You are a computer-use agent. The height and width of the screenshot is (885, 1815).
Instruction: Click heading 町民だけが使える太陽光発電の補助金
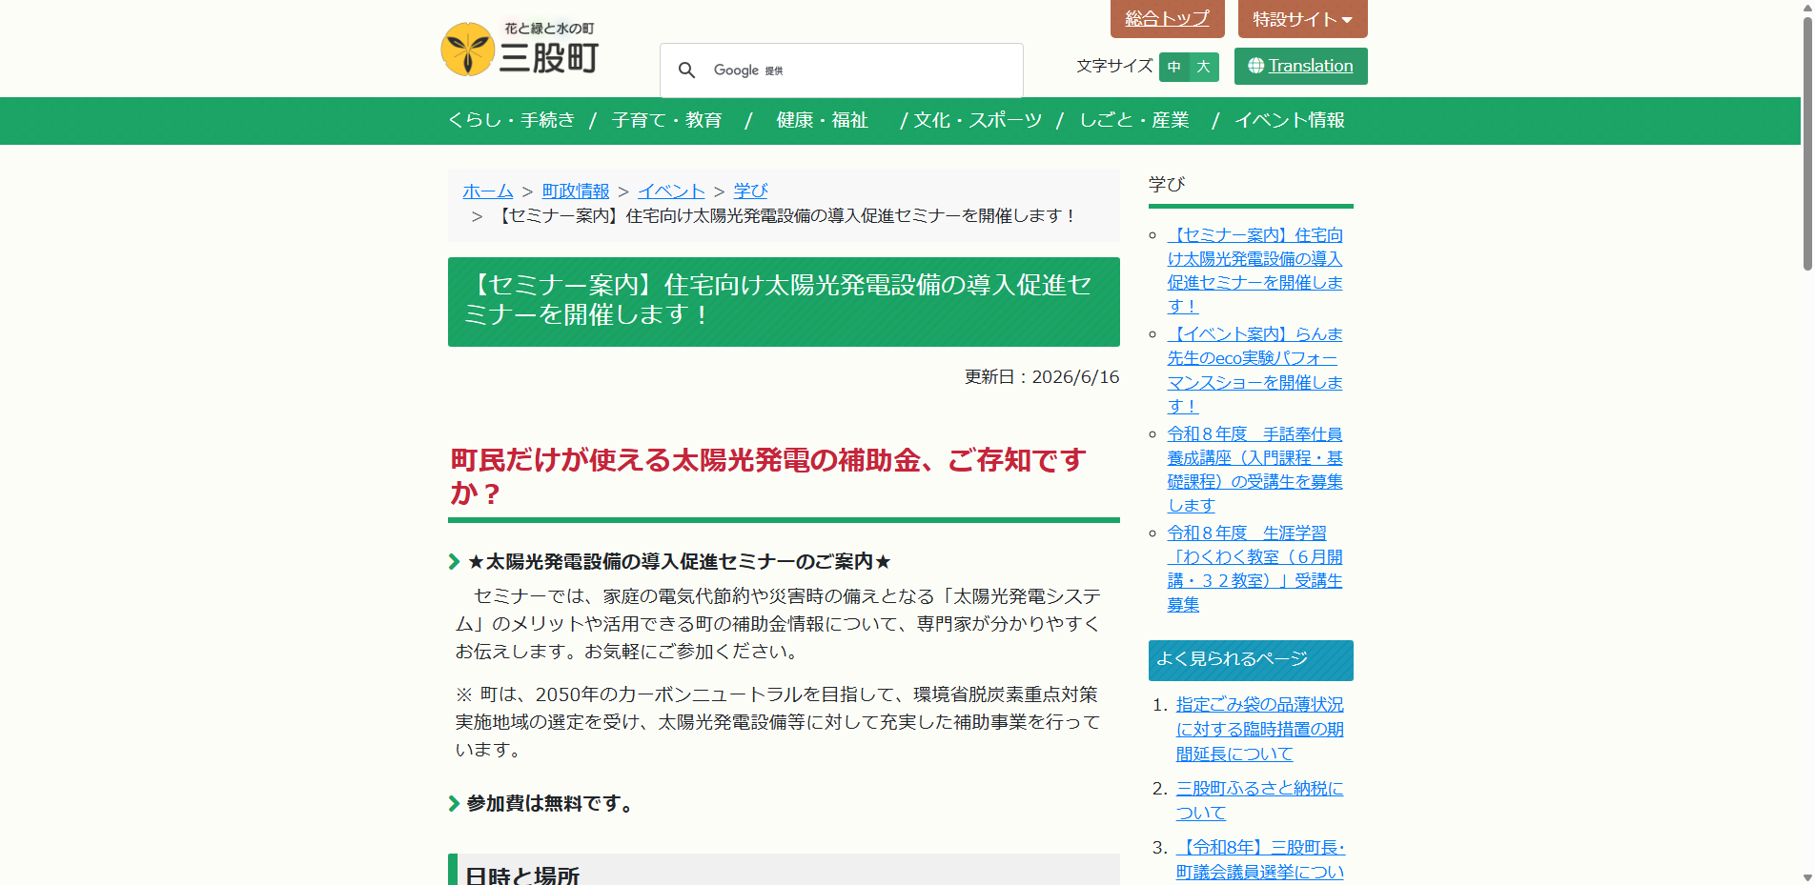coord(768,476)
